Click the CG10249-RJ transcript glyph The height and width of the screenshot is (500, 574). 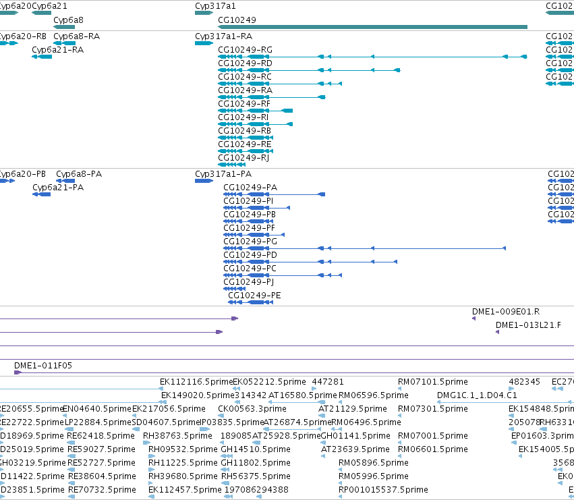click(231, 165)
